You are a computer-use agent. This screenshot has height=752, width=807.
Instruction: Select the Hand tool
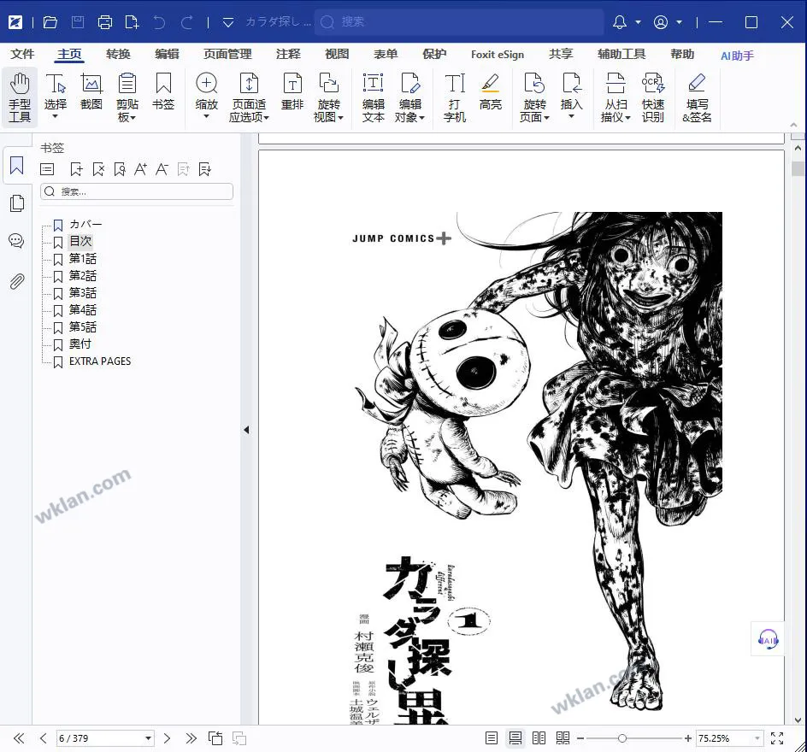[20, 97]
